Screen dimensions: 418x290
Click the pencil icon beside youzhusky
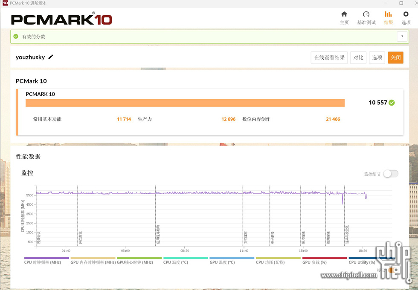click(x=51, y=57)
